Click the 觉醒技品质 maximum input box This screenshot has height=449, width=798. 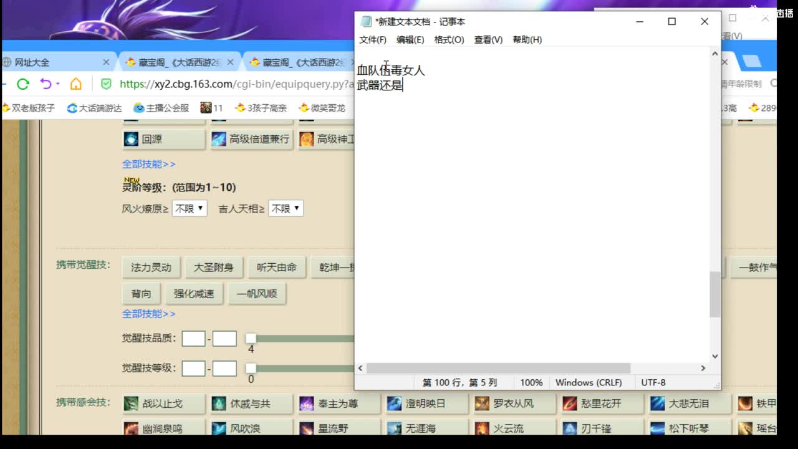click(x=224, y=339)
